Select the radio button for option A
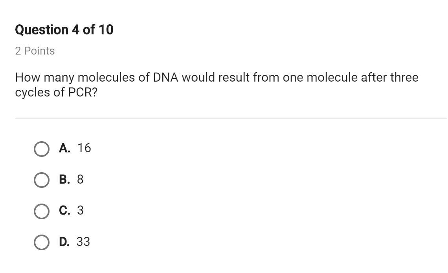The height and width of the screenshot is (273, 448). tap(42, 149)
